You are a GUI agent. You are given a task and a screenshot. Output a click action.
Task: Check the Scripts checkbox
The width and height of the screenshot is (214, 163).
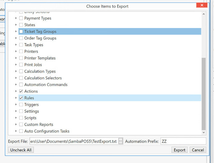click(x=21, y=118)
